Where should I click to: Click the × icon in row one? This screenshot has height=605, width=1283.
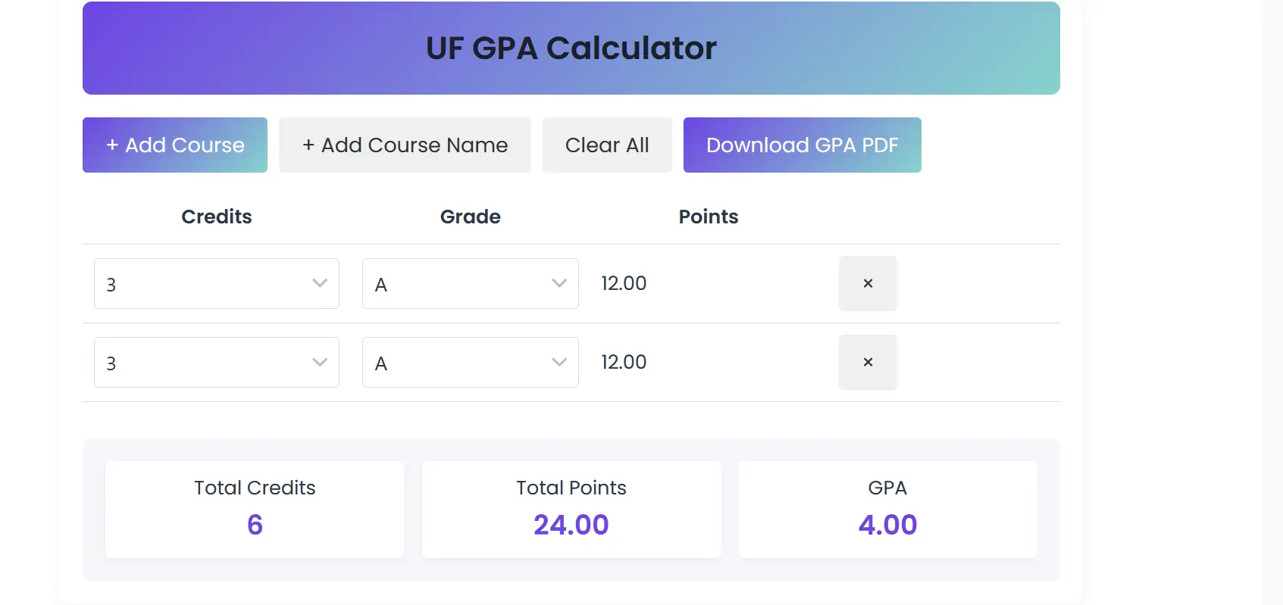(868, 283)
